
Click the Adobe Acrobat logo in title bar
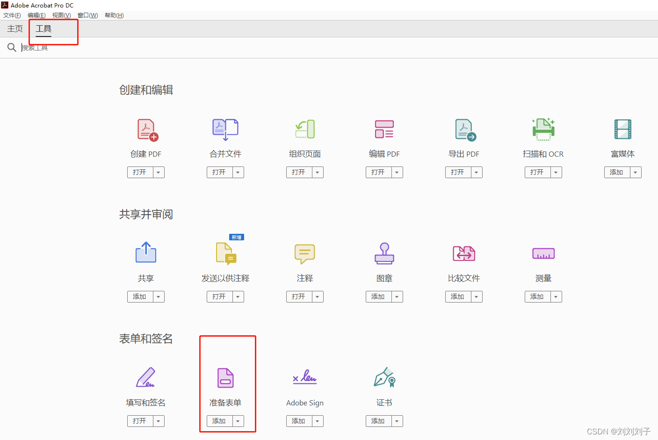tap(5, 5)
